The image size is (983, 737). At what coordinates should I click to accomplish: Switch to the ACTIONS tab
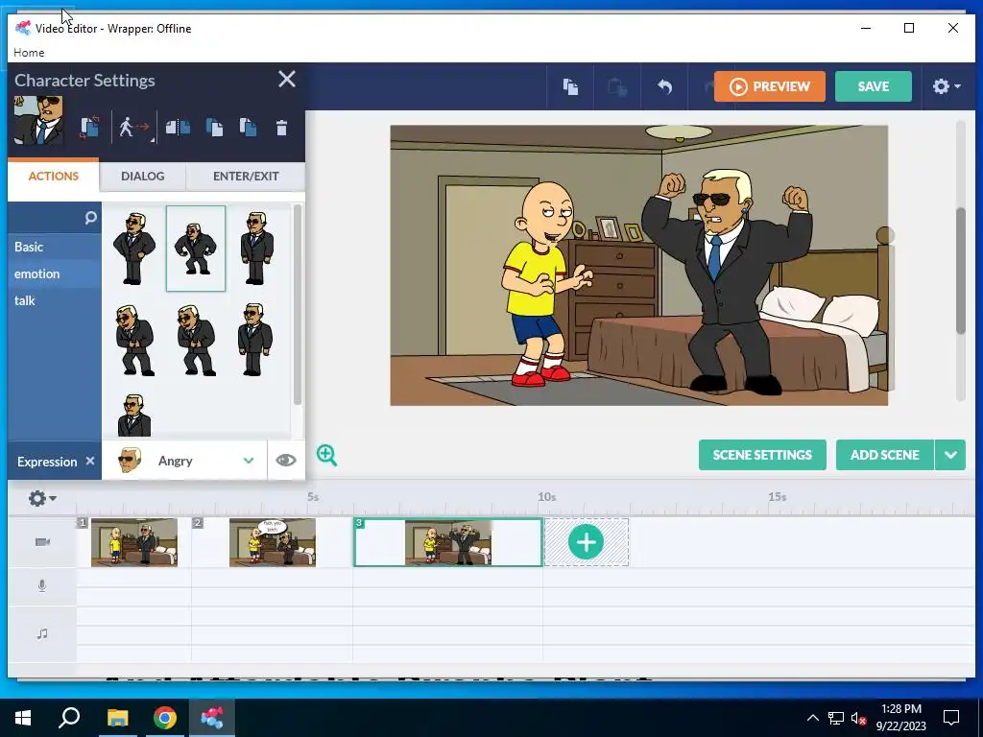54,177
